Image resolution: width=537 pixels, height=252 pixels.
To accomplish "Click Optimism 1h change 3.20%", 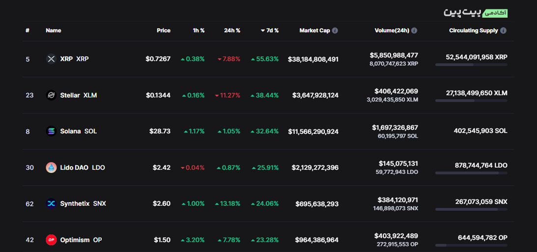I will [193, 240].
